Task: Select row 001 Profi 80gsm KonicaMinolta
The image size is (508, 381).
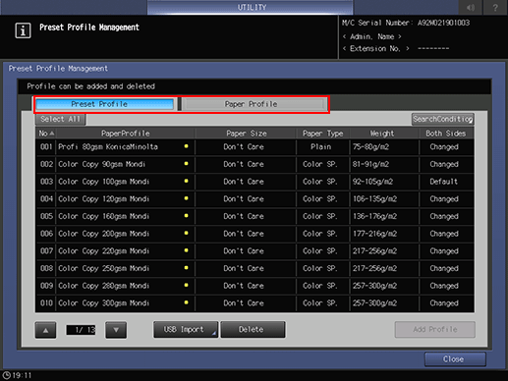Action: pyautogui.click(x=254, y=147)
